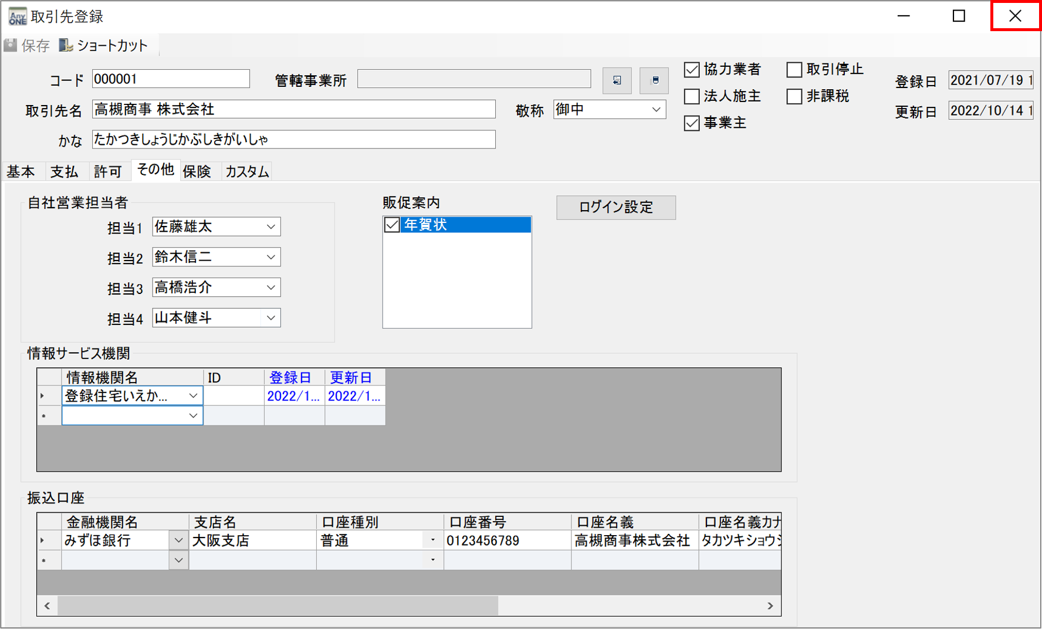Click the 取引先名 input field
1042x629 pixels.
[x=293, y=109]
